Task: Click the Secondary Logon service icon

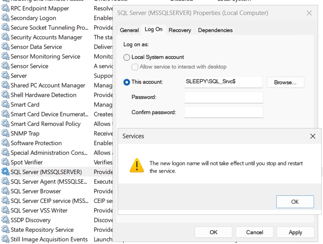Action: (x=5, y=18)
